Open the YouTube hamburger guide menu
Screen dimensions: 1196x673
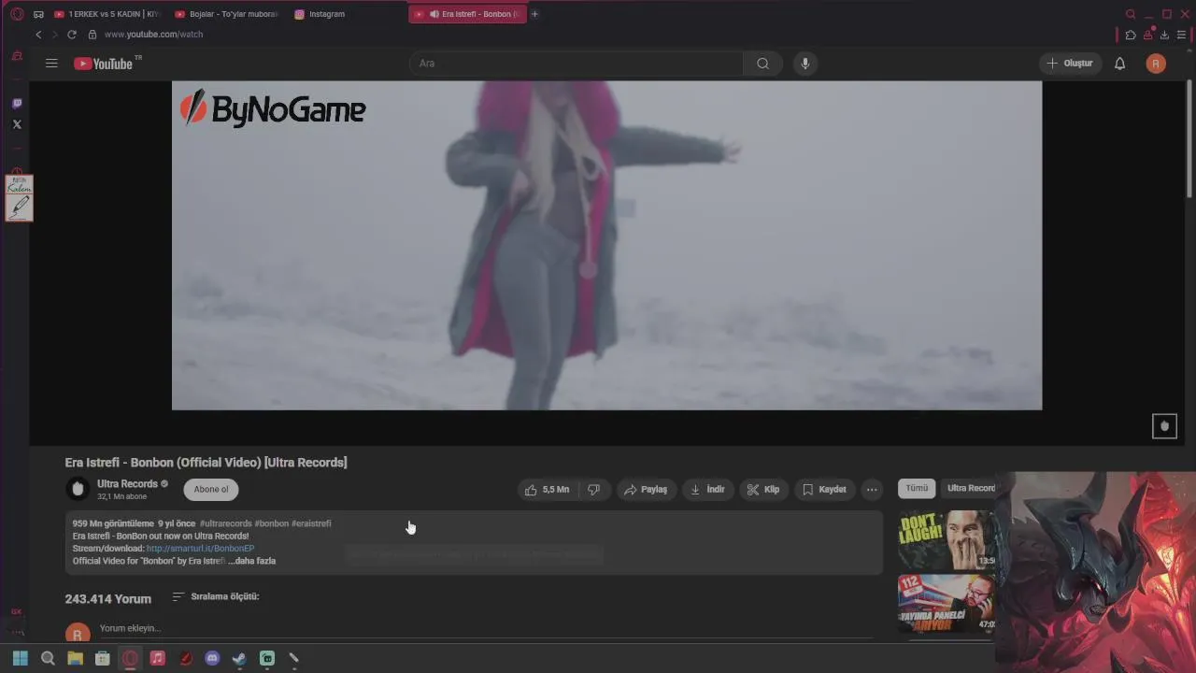[51, 64]
